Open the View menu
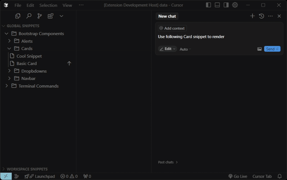Image resolution: width=287 pixels, height=180 pixels. tap(67, 5)
